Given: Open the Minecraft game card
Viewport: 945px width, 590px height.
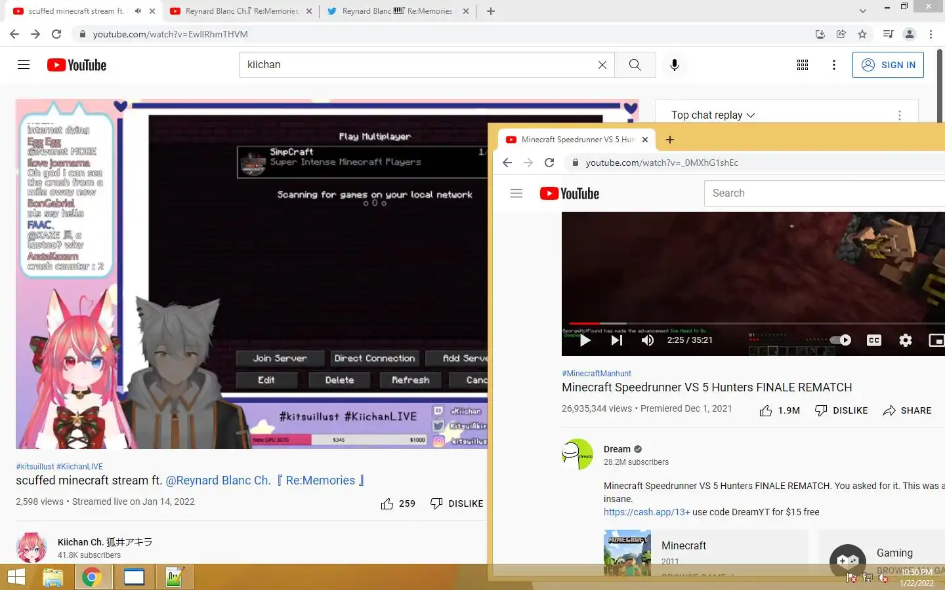Looking at the screenshot, I should pos(706,553).
